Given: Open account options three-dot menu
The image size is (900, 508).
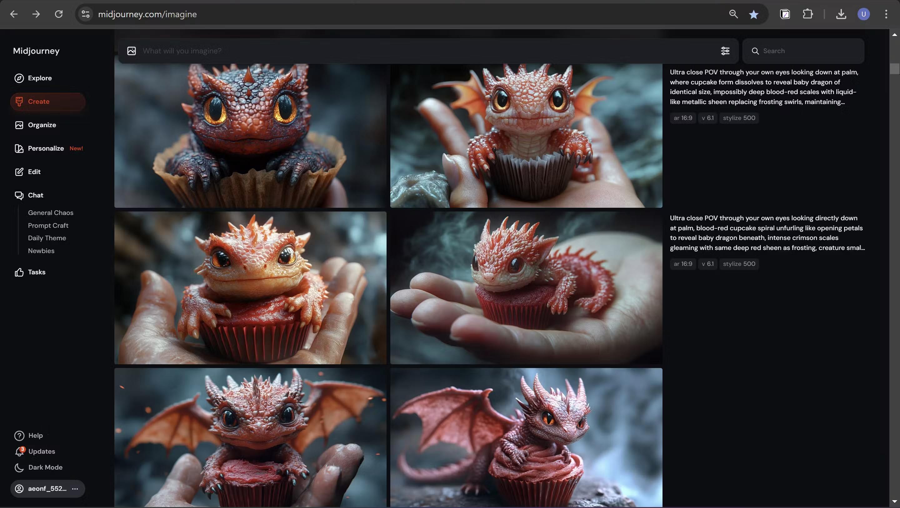Looking at the screenshot, I should pos(75,488).
